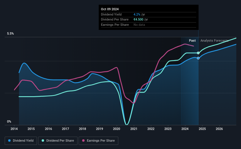Click the pink Earnings Per Share legend dot
241x149 pixels.
[x=83, y=140]
